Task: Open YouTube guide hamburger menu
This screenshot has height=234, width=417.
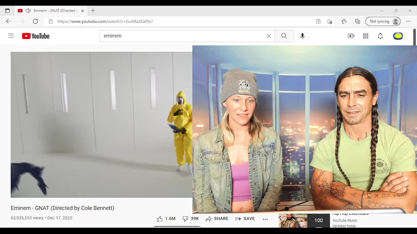Action: coord(11,36)
